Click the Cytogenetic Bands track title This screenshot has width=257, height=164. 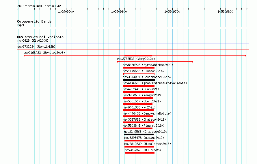click(x=34, y=21)
